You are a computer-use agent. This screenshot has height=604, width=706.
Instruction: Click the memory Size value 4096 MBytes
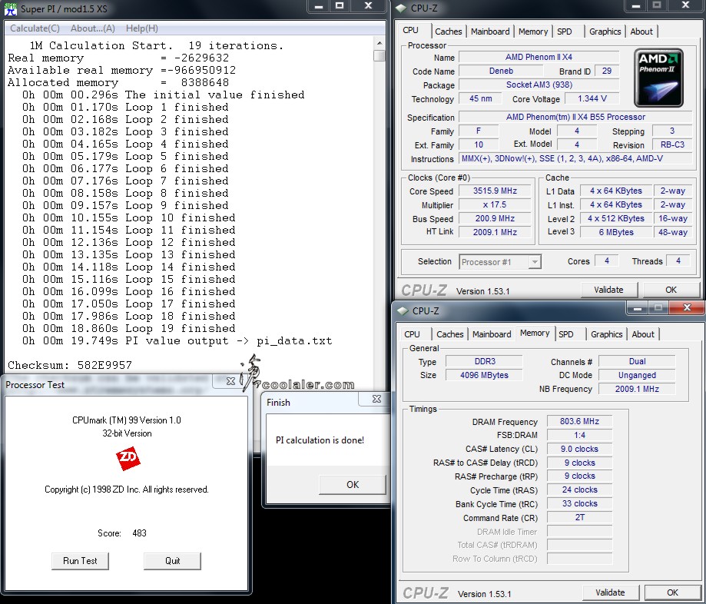[485, 375]
